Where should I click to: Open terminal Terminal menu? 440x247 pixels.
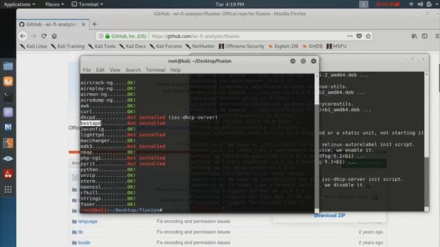tap(155, 70)
